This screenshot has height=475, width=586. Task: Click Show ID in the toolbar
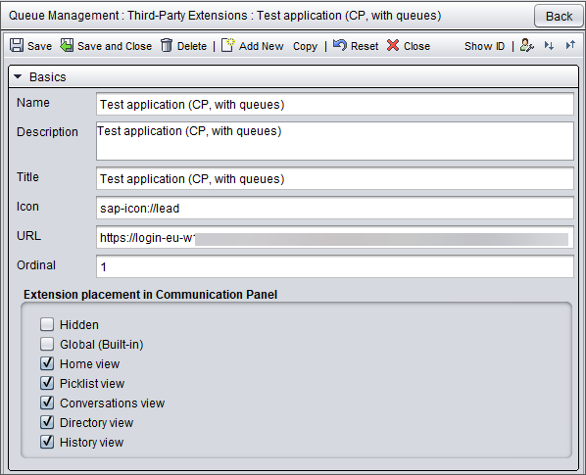(484, 46)
